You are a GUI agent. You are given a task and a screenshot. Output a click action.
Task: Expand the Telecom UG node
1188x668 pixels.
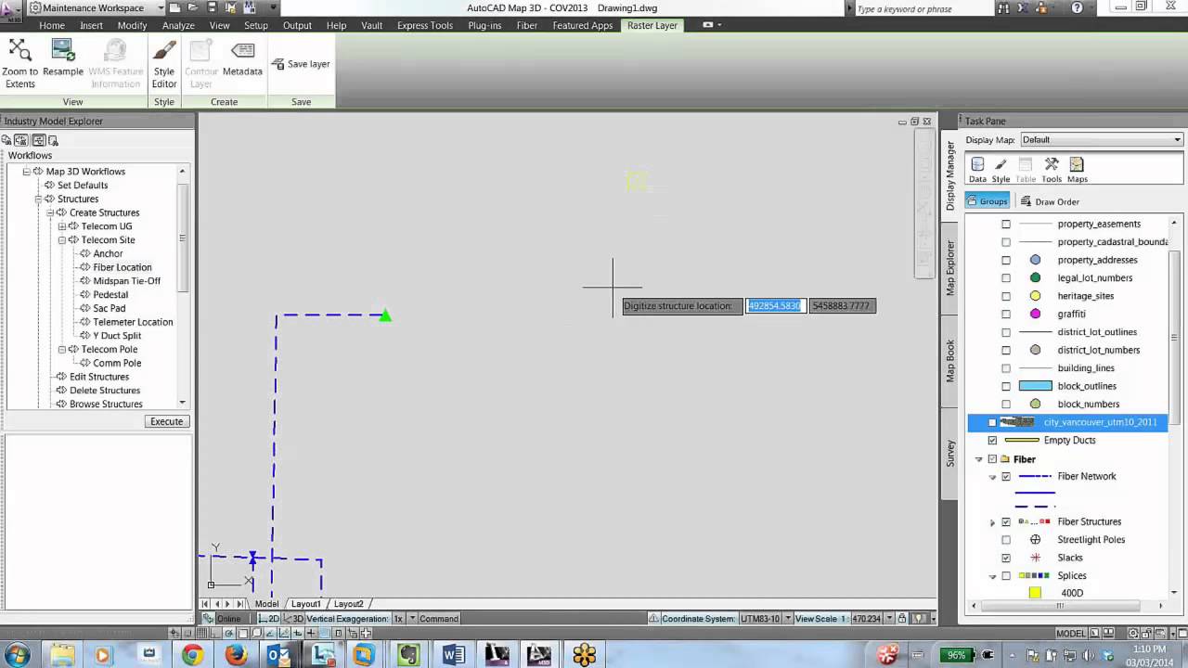point(62,226)
